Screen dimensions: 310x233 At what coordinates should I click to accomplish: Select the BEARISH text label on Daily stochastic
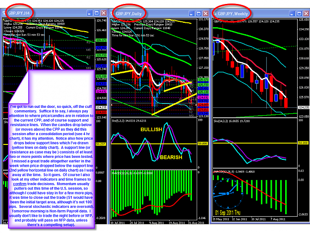click(171, 157)
